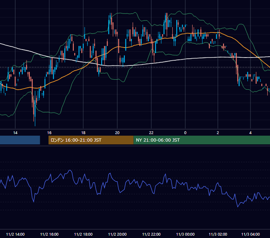Click the blue session bar left of ロンドン
The height and width of the screenshot is (238, 270).
pyautogui.click(x=20, y=140)
